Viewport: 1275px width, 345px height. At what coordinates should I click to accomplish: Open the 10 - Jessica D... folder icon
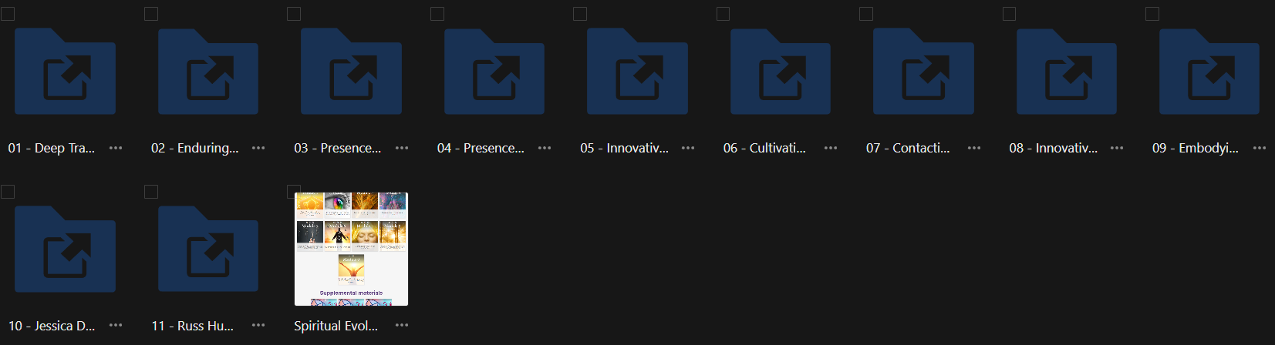click(x=66, y=250)
